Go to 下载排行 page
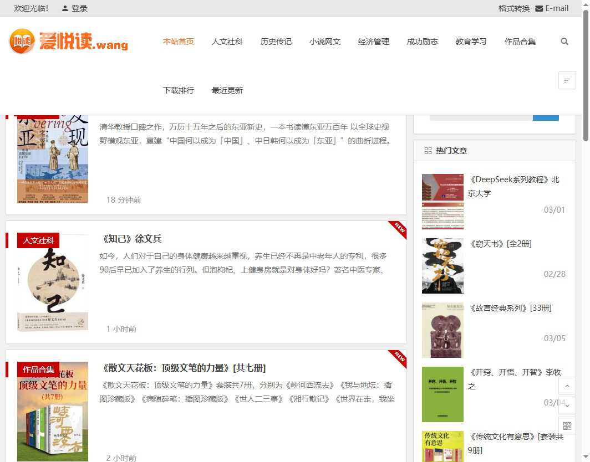590x462 pixels. click(179, 90)
